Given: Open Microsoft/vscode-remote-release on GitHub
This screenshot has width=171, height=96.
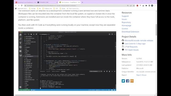Looking at the screenshot, I should tap(139, 41).
